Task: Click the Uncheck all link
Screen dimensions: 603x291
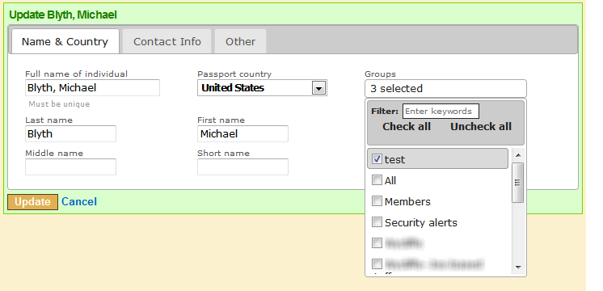Action: pyautogui.click(x=481, y=126)
